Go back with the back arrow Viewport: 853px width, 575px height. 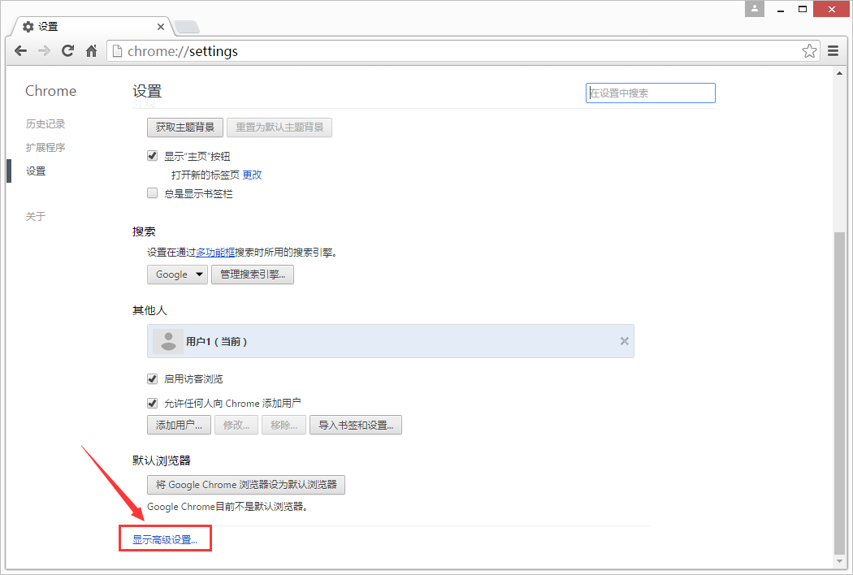[x=20, y=51]
